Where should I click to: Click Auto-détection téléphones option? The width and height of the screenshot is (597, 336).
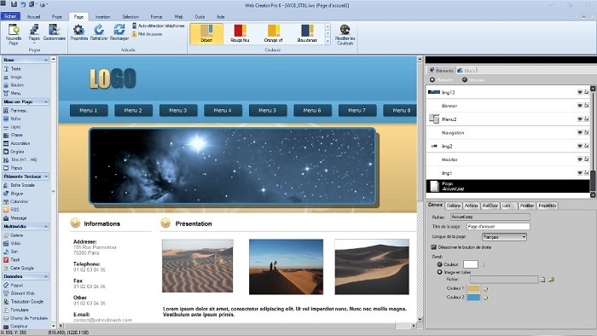click(x=159, y=26)
